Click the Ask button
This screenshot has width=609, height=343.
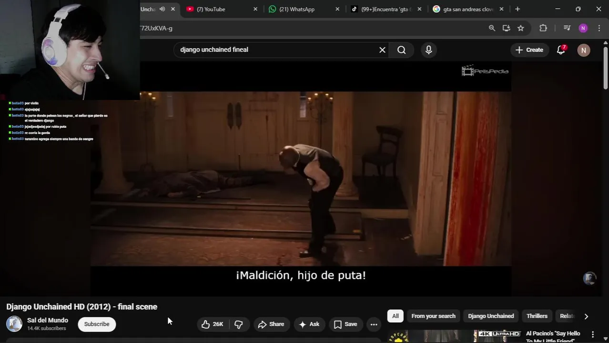click(309, 324)
